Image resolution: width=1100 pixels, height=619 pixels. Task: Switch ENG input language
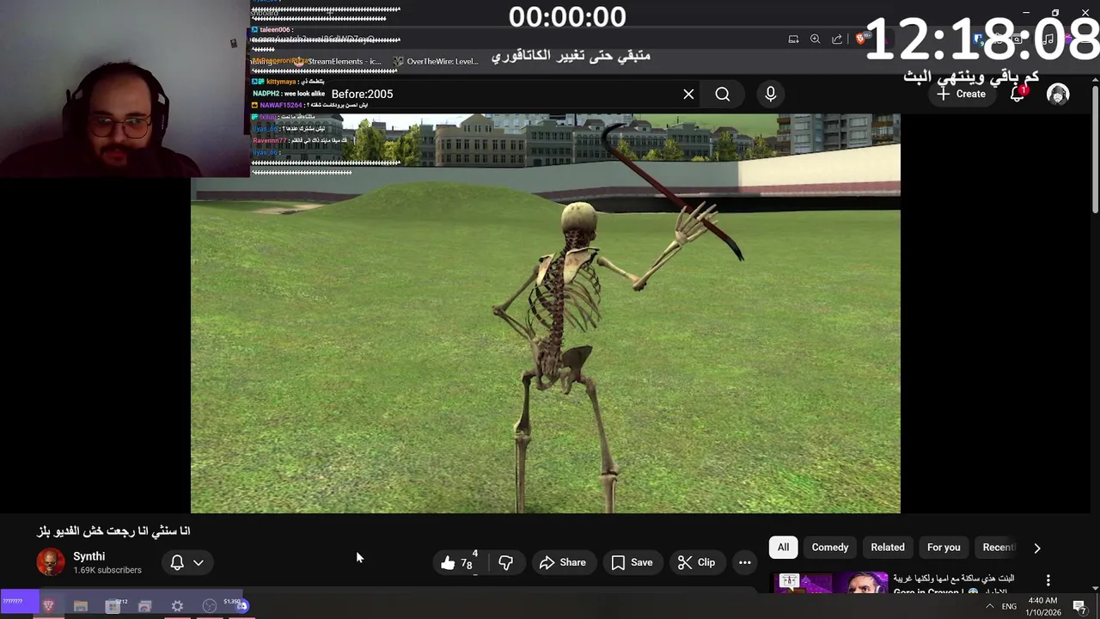(x=1009, y=606)
